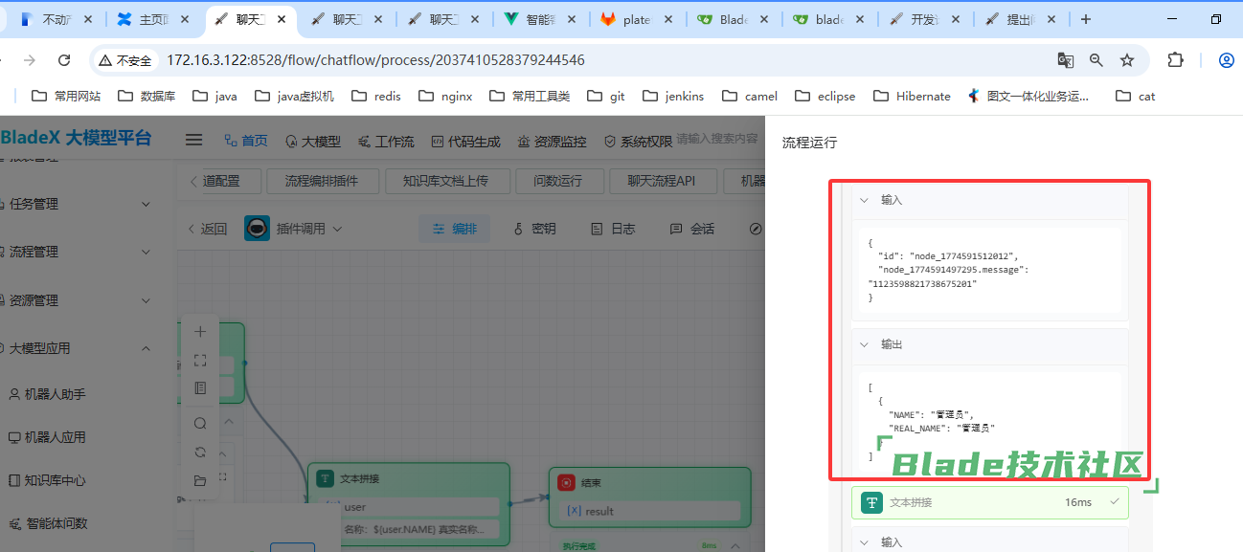Viewport: 1243px width, 552px height.
Task: Click the hamburger menu collapse icon
Action: 193,140
